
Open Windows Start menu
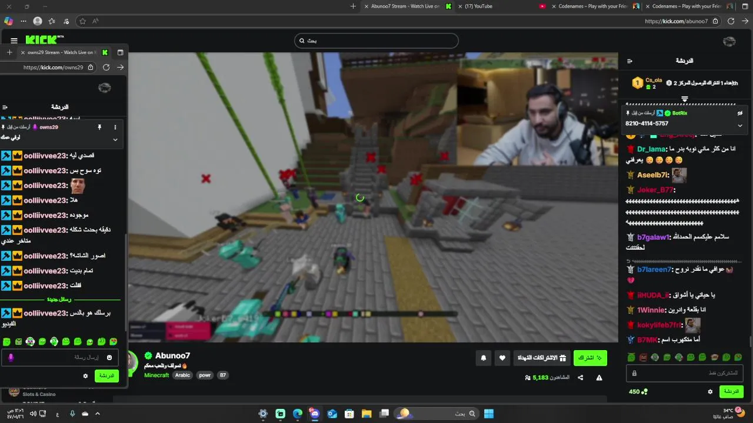[489, 414]
